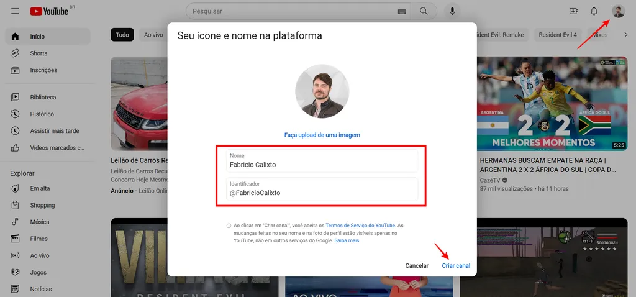Select the Ao vivo filter chip

point(153,35)
